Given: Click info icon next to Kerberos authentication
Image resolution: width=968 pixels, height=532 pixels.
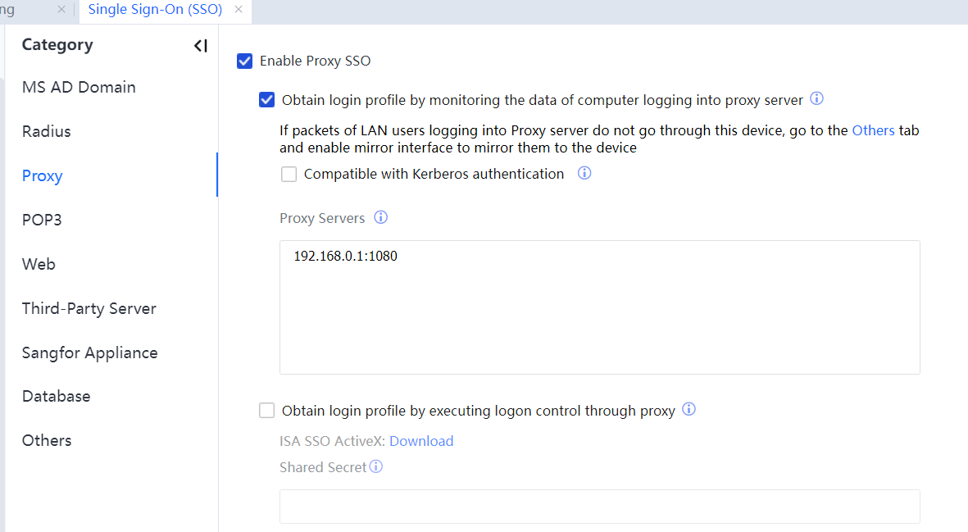Looking at the screenshot, I should [584, 173].
